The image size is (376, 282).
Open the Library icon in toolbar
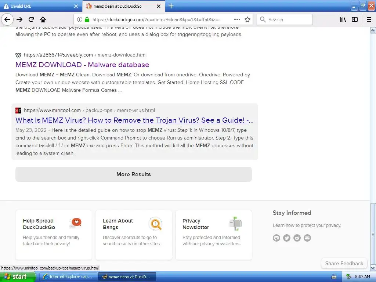[343, 20]
